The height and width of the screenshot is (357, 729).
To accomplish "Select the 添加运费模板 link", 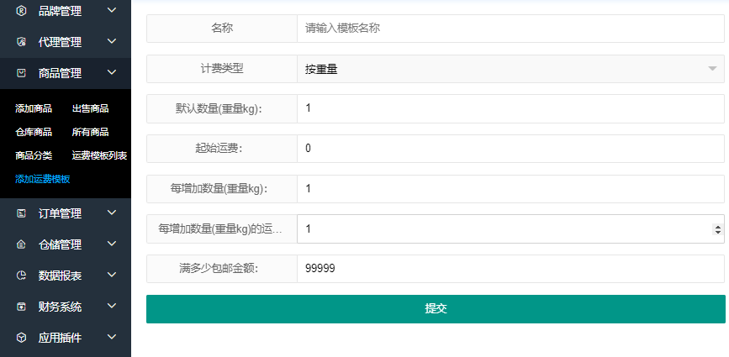I will click(x=42, y=179).
